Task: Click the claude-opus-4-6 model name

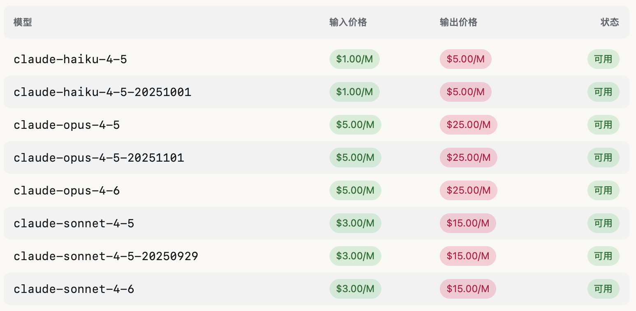Action: [67, 191]
